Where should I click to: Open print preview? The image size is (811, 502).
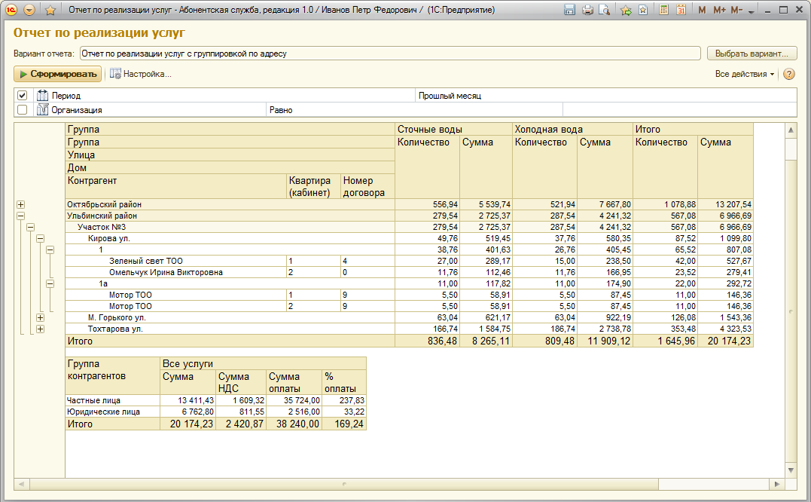click(x=602, y=11)
